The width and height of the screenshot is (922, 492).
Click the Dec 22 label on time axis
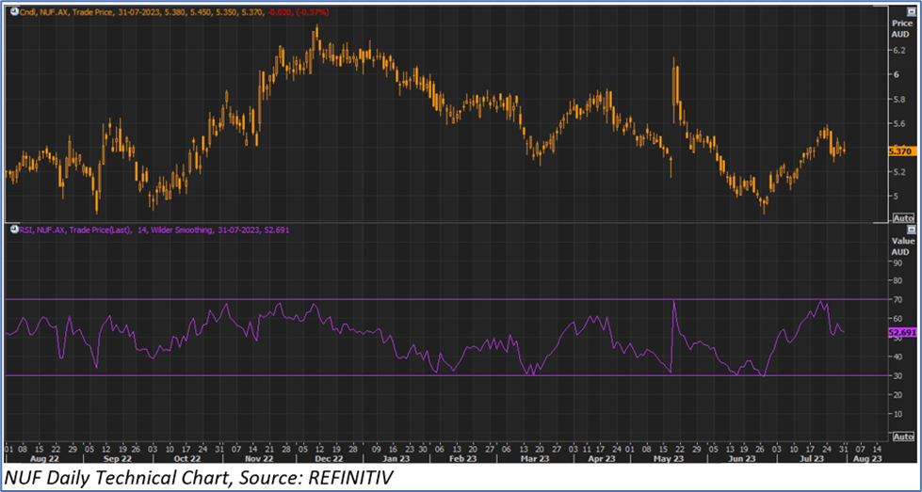[328, 460]
